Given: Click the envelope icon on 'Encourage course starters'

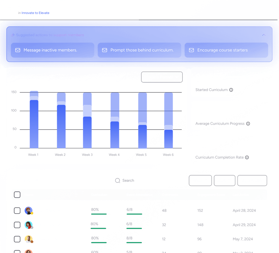Looking at the screenshot, I should click(x=191, y=50).
